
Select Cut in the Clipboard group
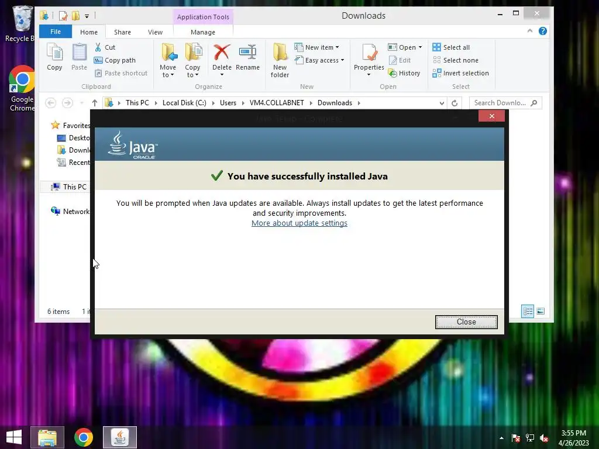[105, 47]
